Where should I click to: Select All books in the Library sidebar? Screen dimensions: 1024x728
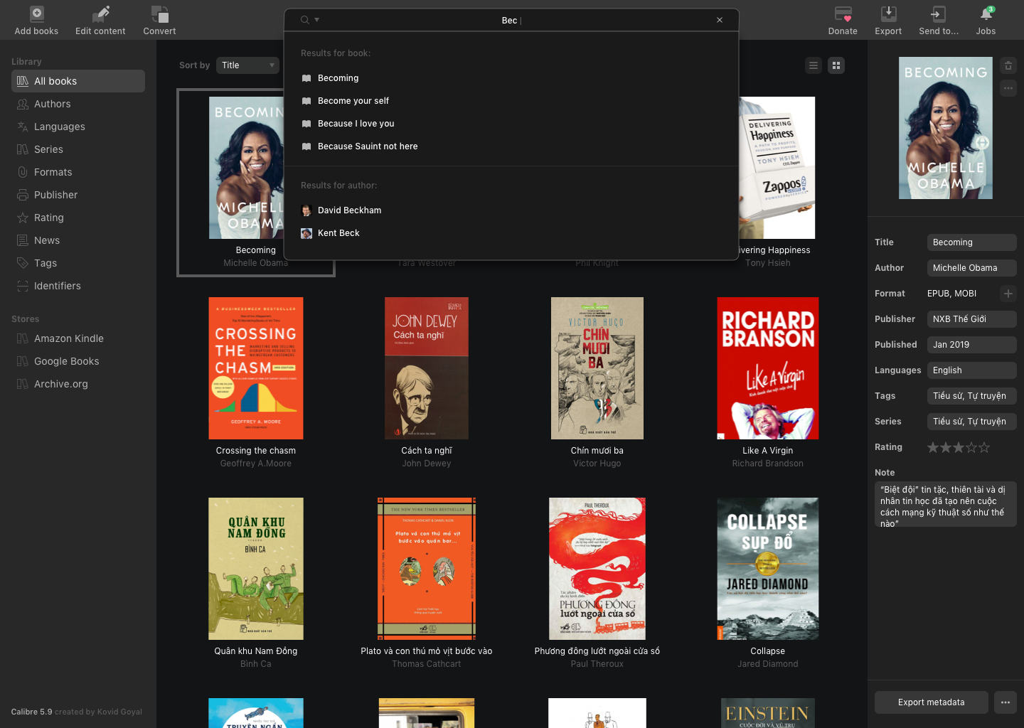(78, 81)
